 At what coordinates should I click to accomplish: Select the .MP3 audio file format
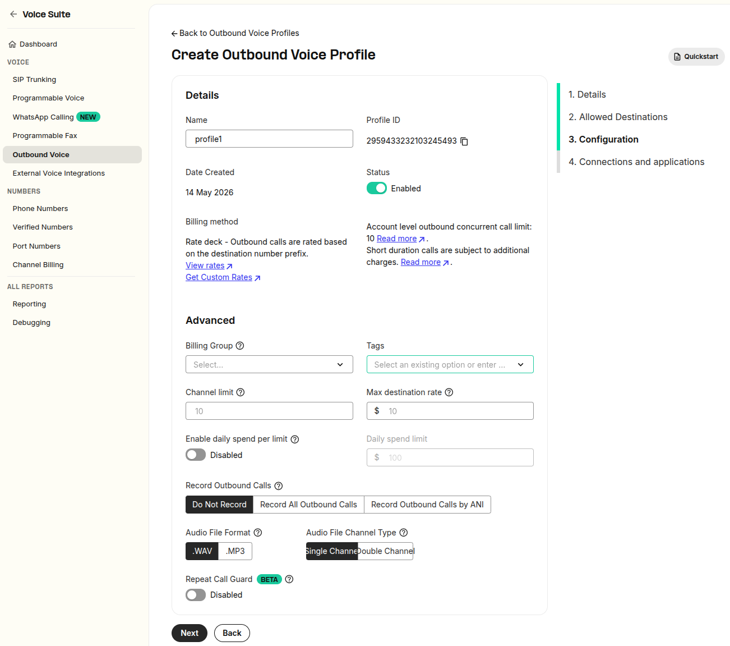coord(235,551)
